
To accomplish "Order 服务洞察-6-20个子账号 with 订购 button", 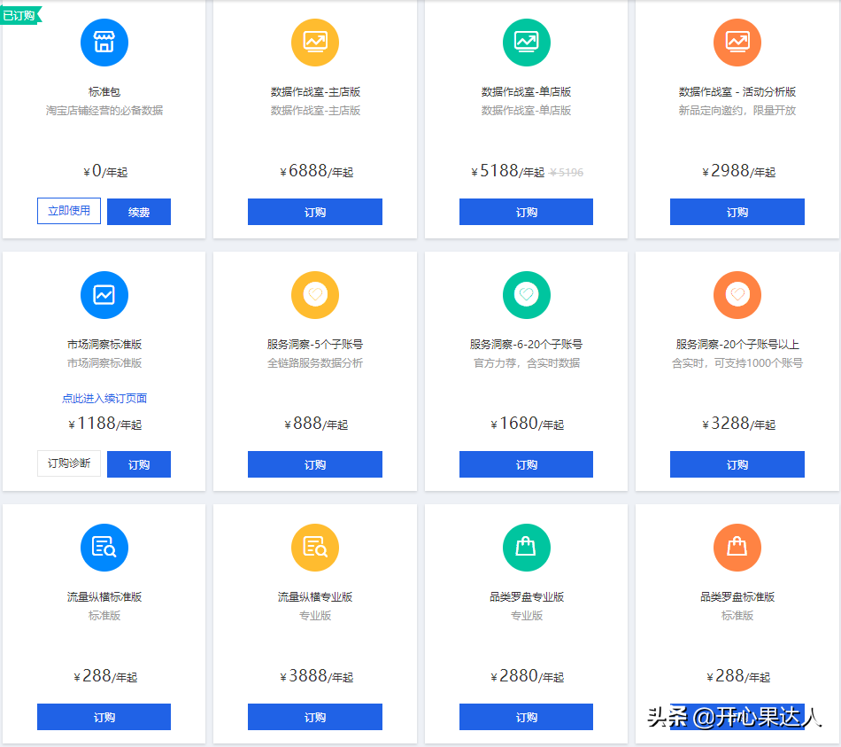I will pos(526,464).
